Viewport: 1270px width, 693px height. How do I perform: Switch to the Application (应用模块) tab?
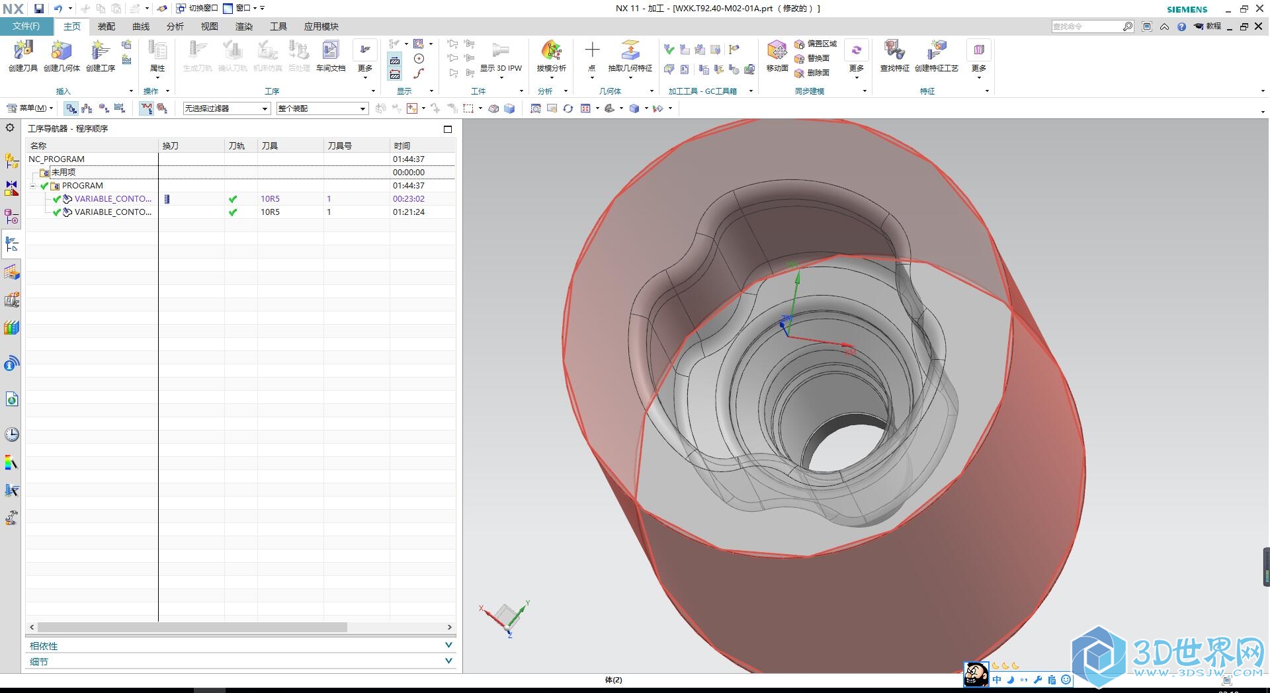(321, 26)
